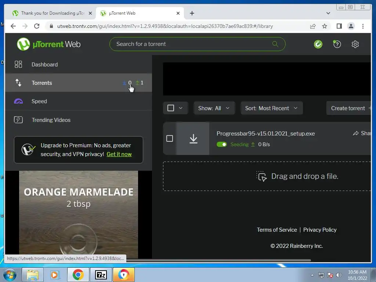This screenshot has height=282, width=376.
Task: Open File Explorer from the taskbar
Action: (33, 275)
